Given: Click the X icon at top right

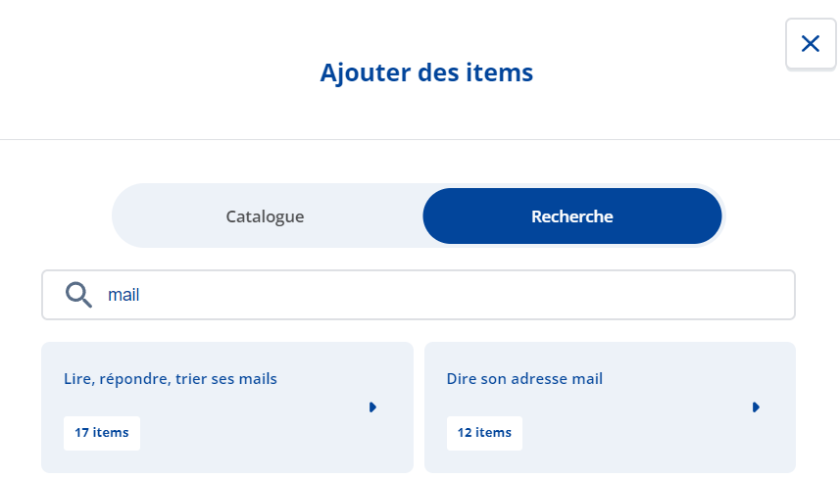Looking at the screenshot, I should point(811,44).
